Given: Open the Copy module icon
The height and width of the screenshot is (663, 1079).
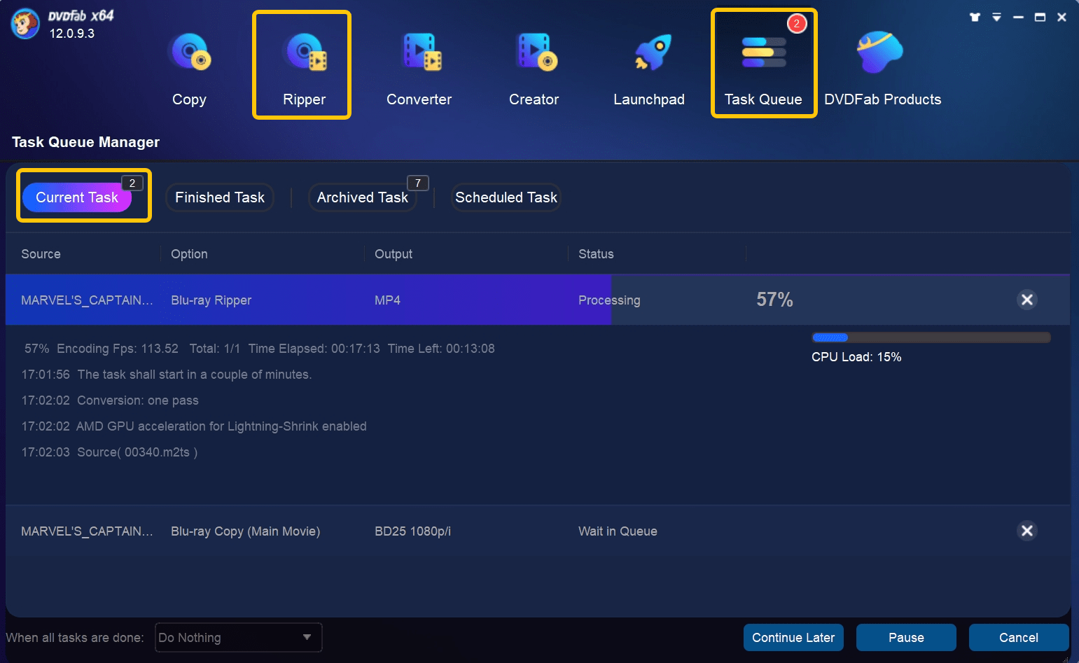Looking at the screenshot, I should point(189,54).
